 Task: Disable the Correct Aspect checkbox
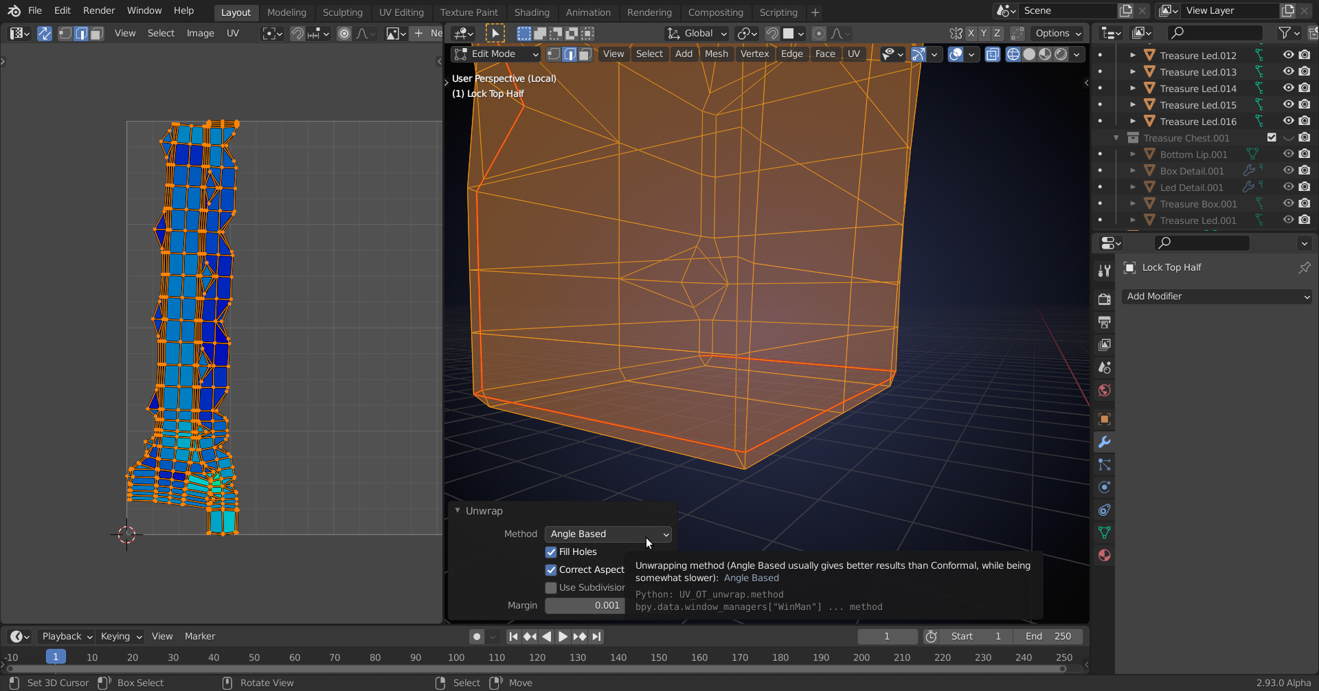551,570
